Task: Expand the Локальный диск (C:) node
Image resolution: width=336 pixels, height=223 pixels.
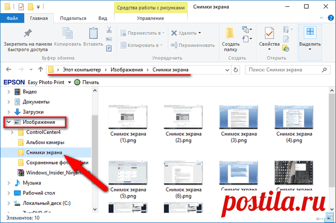Action: (x=8, y=203)
